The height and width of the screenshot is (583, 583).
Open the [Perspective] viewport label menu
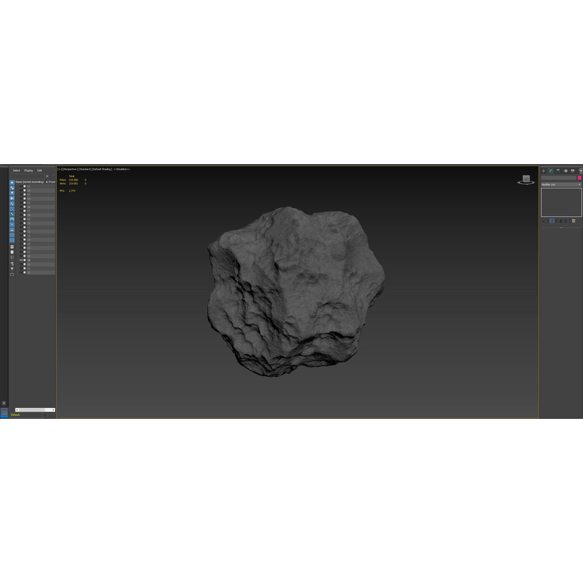[x=70, y=169]
